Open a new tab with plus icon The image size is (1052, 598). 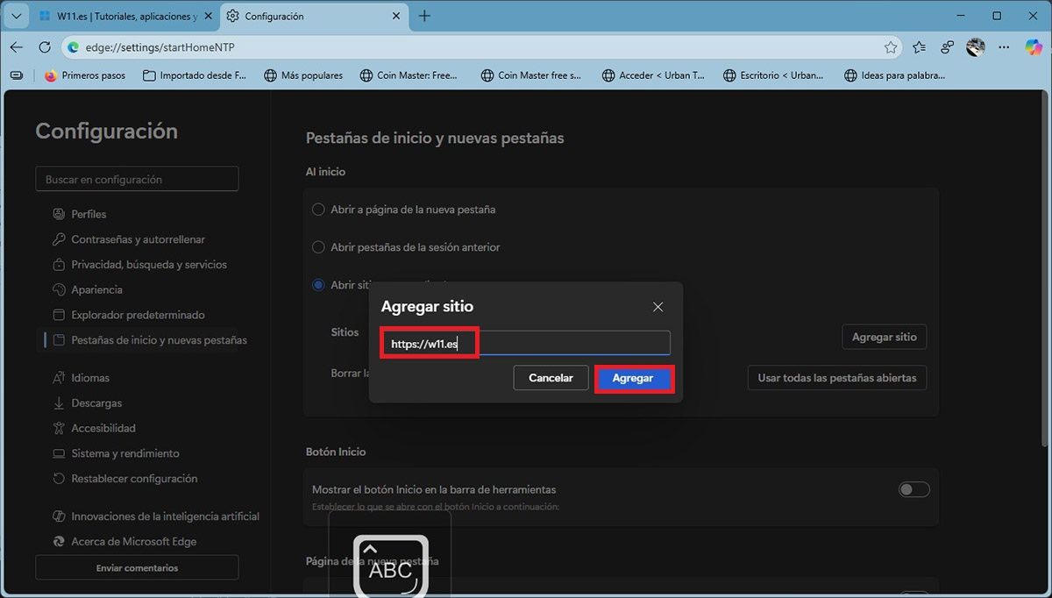424,16
